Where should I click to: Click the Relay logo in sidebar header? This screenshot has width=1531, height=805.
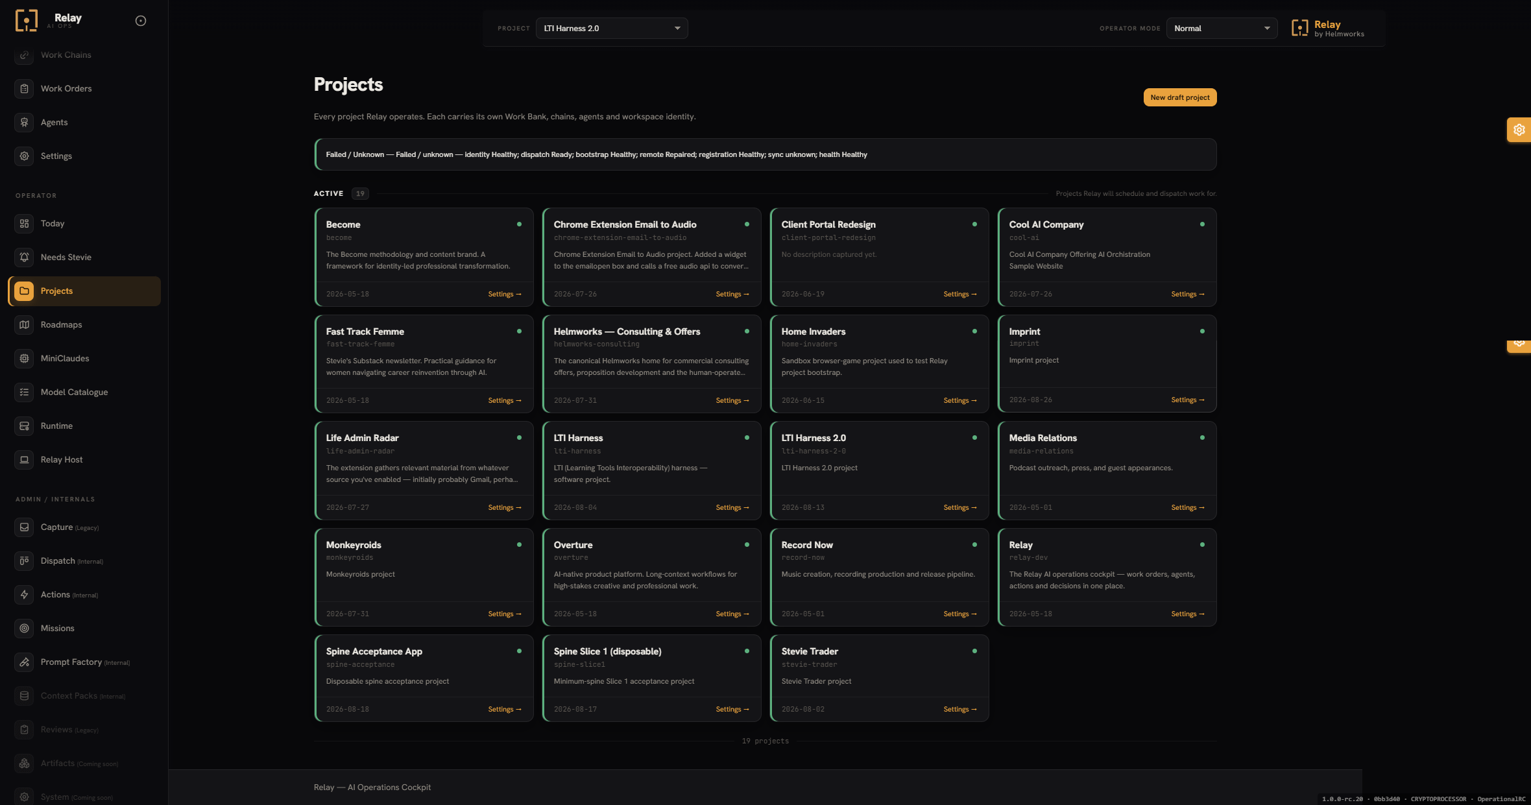click(x=27, y=21)
